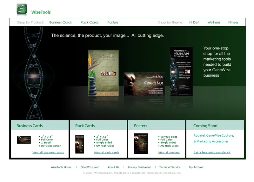This screenshot has width=254, height=182.
Task: Click the AQ High Gloss bullet text
Action: [169, 146]
